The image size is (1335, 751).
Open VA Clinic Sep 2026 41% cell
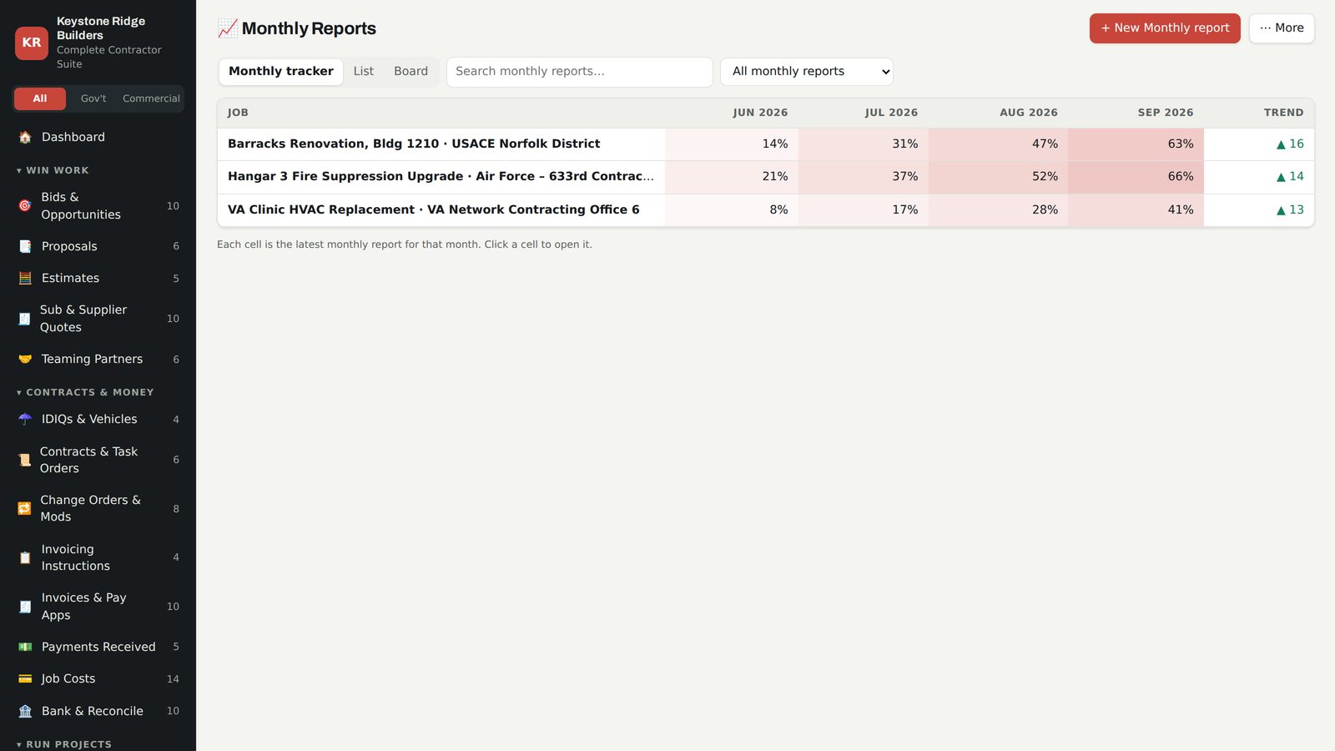(x=1136, y=210)
